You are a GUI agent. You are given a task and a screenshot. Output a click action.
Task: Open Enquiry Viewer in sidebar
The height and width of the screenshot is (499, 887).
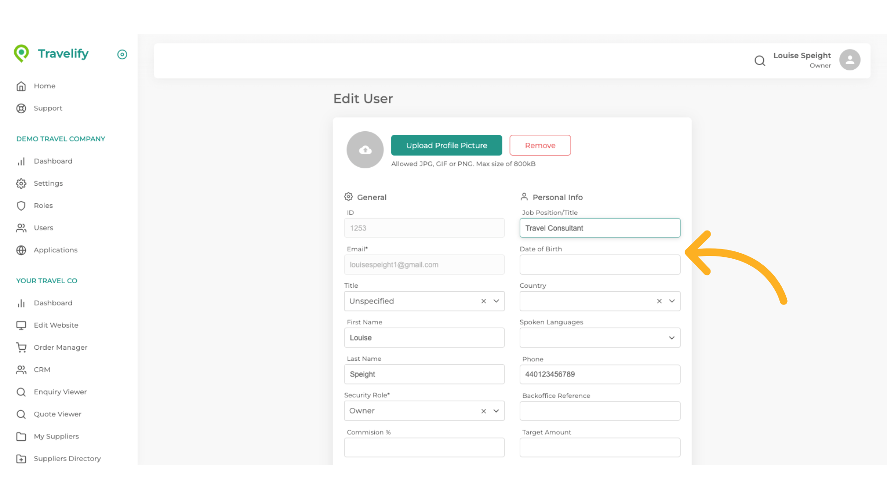[x=60, y=392]
